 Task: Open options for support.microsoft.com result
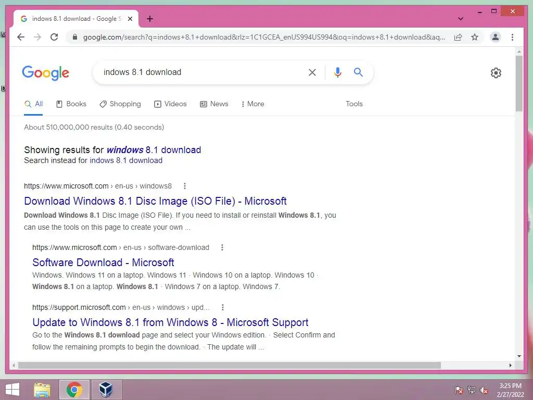pos(223,307)
